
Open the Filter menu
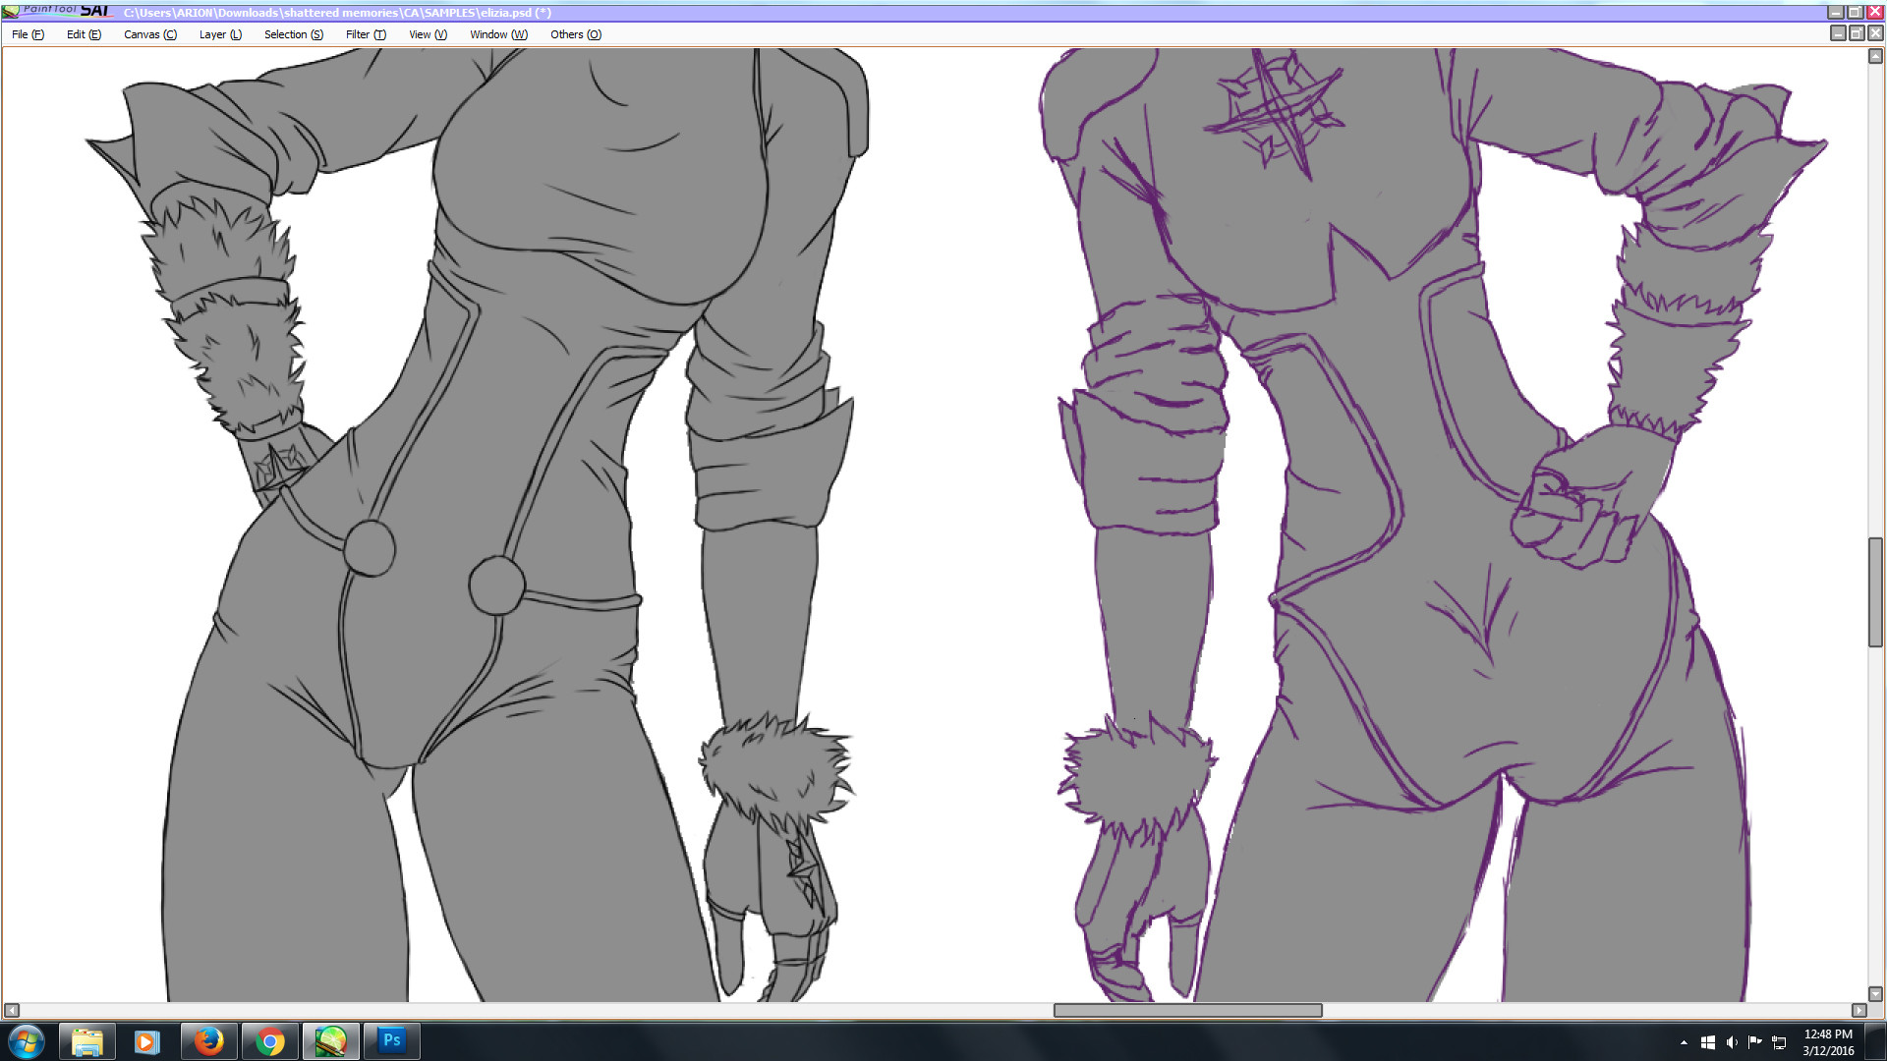point(366,34)
